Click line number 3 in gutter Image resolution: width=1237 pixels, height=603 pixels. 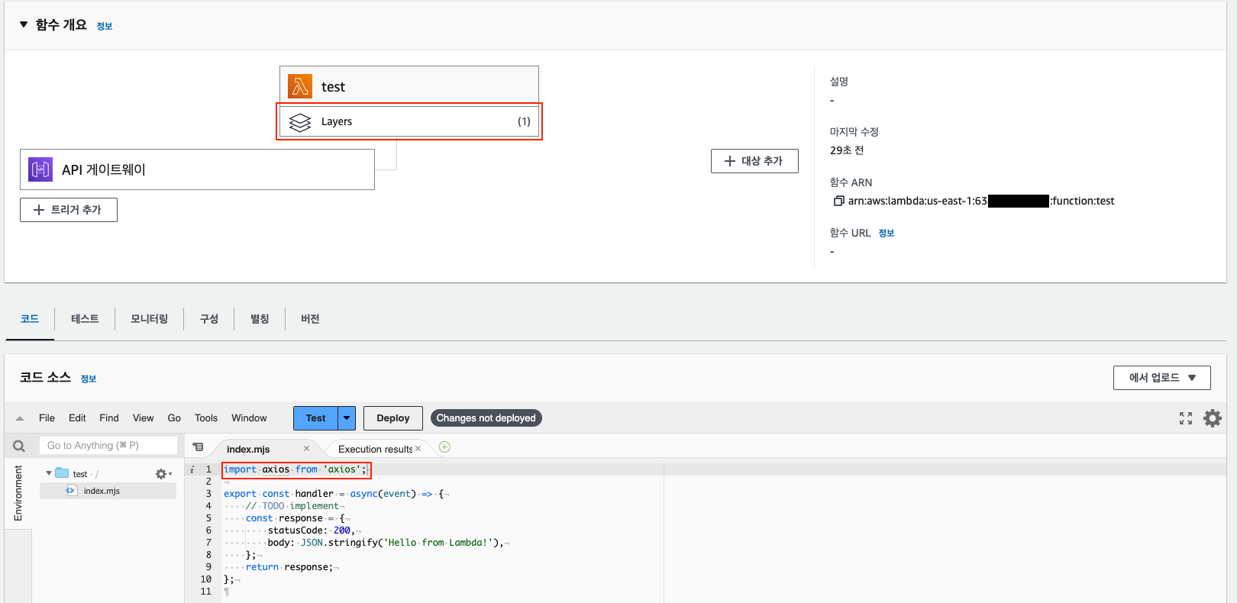click(208, 494)
